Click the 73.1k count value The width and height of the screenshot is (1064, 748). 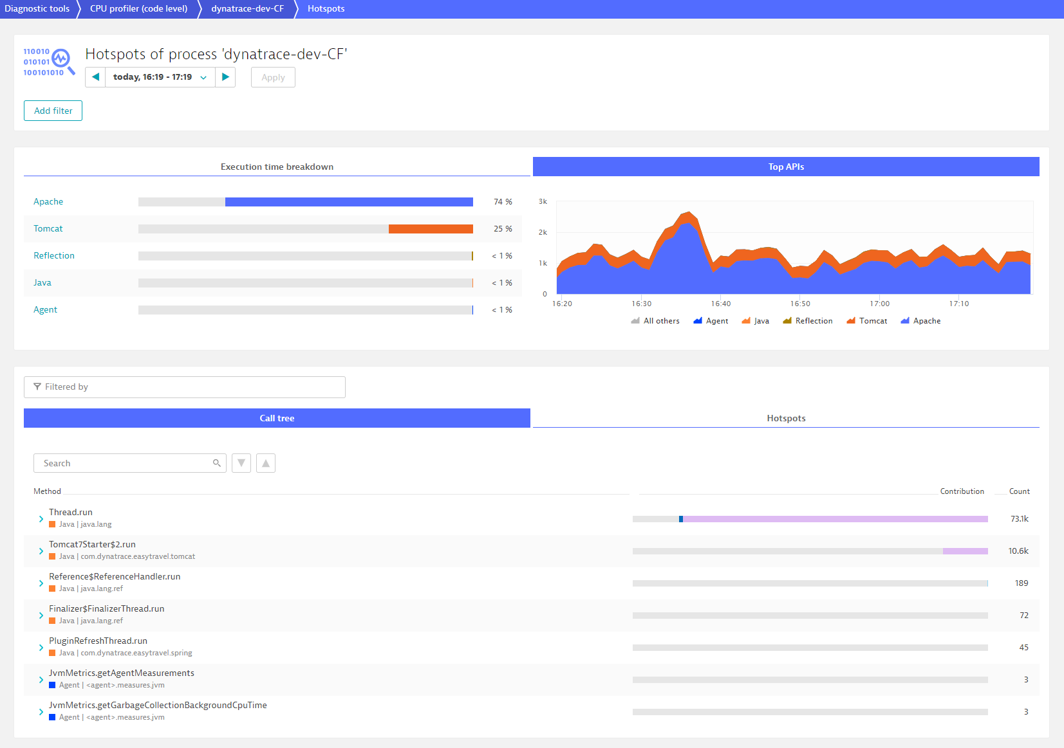(1020, 519)
